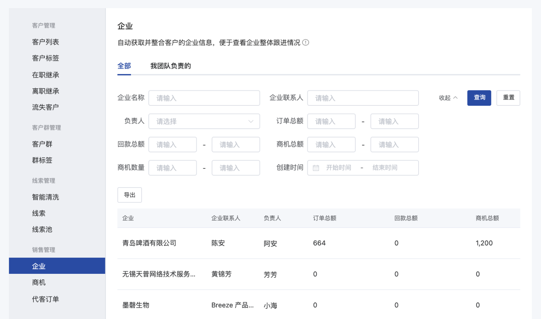This screenshot has width=541, height=319.
Task: Click the 商机总额 minimum input
Action: click(331, 144)
